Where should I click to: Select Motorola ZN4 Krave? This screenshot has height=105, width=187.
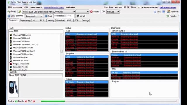click(x=21, y=61)
